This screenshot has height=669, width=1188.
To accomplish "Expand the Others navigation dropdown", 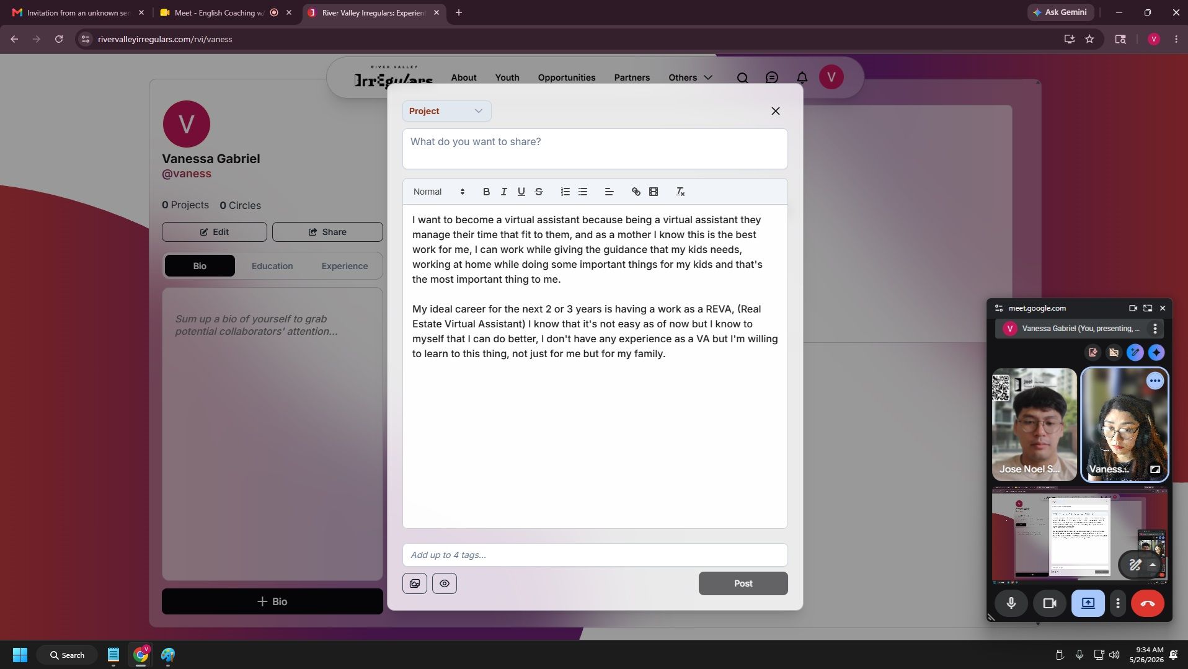I will pyautogui.click(x=690, y=78).
